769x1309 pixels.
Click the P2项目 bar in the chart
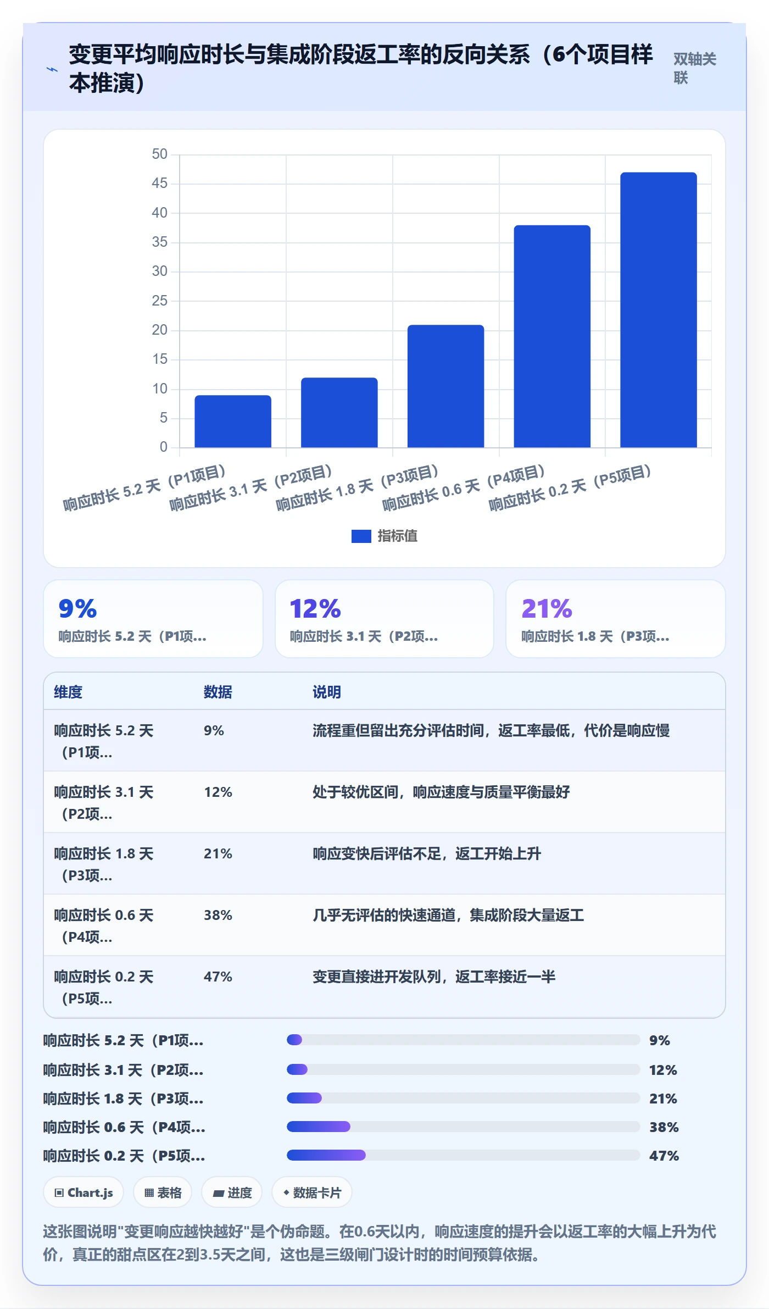[339, 412]
